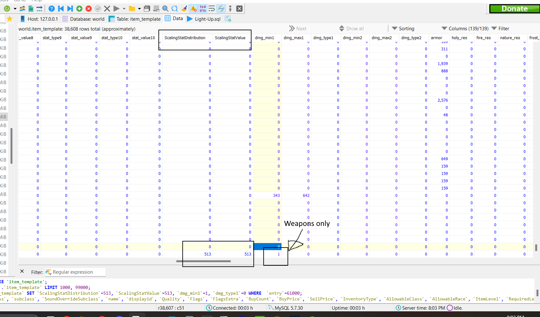Switch to the Host: 127.0.0.1 tab
The width and height of the screenshot is (540, 317).
click(39, 19)
